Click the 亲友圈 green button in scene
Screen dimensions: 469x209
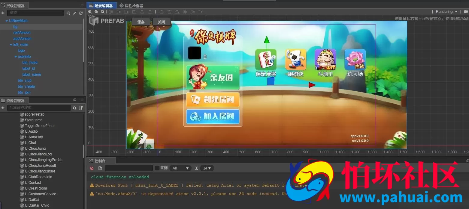(213, 78)
